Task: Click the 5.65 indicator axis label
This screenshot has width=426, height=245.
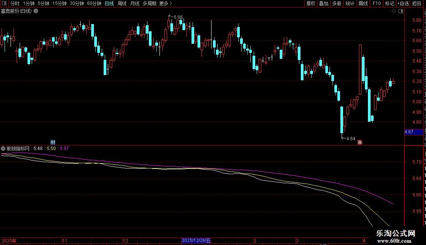Action: [417, 179]
